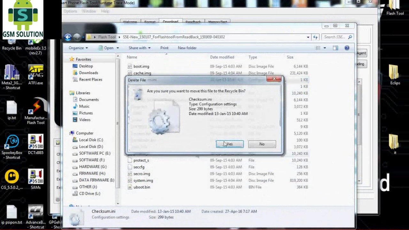This screenshot has height=230, width=409.
Task: Open Local Disk (D:) drive
Action: [x=91, y=147]
